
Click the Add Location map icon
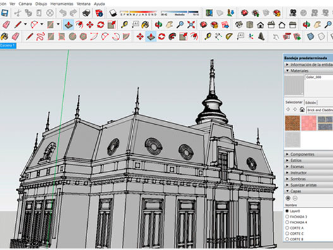(209, 13)
